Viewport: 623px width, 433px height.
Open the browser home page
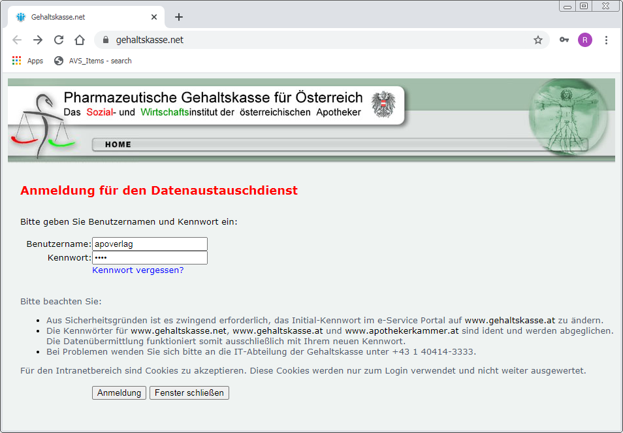[78, 40]
